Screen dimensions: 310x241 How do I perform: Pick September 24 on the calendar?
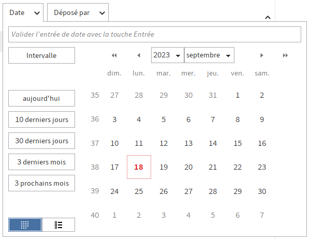[x=114, y=191]
